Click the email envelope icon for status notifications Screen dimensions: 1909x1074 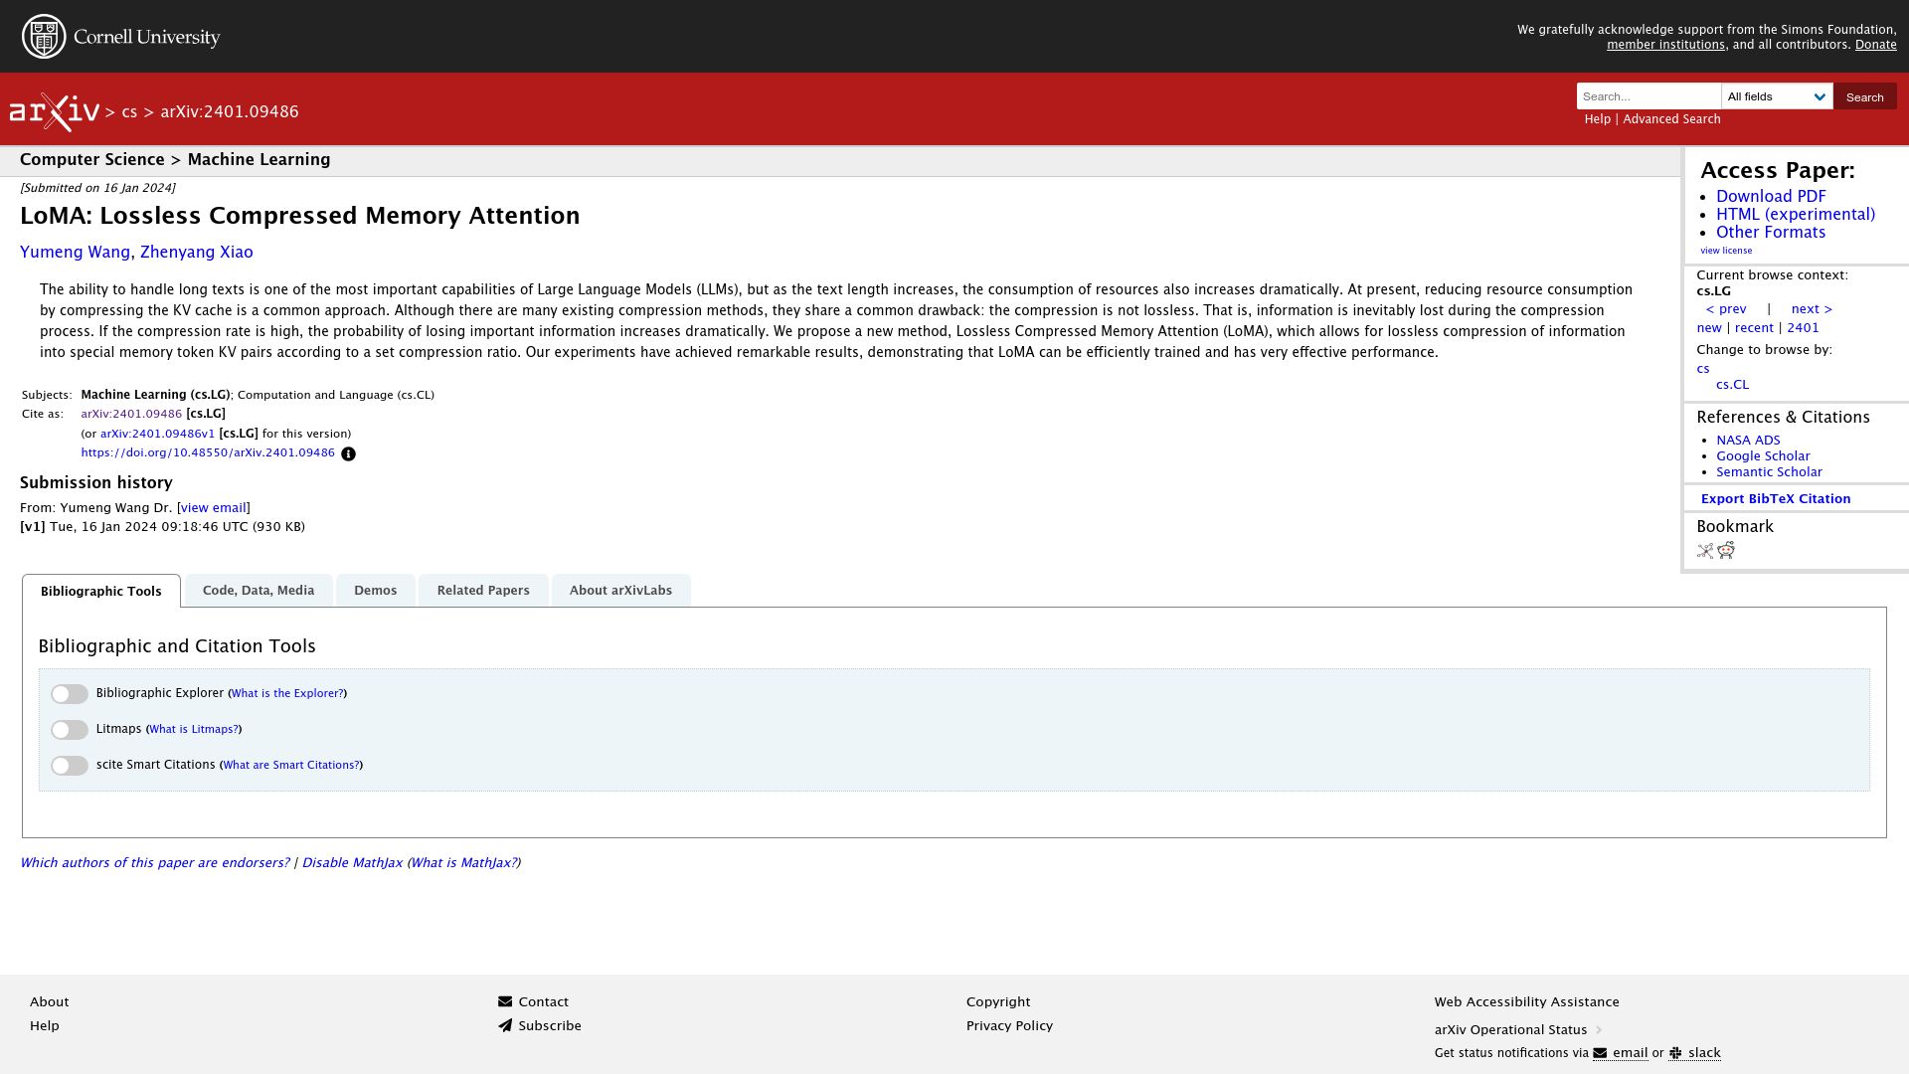point(1600,1054)
